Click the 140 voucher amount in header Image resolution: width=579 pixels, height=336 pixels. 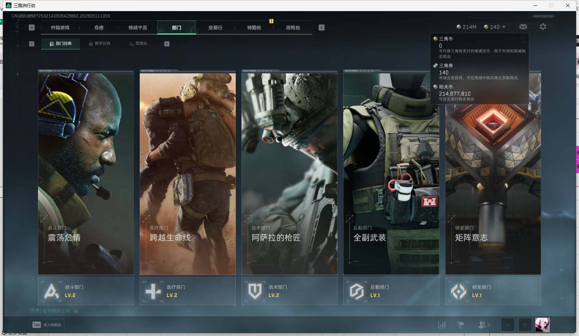[495, 27]
